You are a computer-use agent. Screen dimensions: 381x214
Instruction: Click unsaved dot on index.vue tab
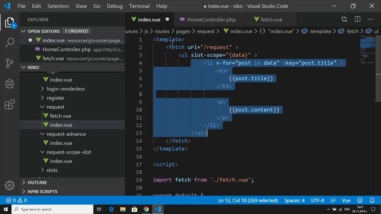pos(167,19)
